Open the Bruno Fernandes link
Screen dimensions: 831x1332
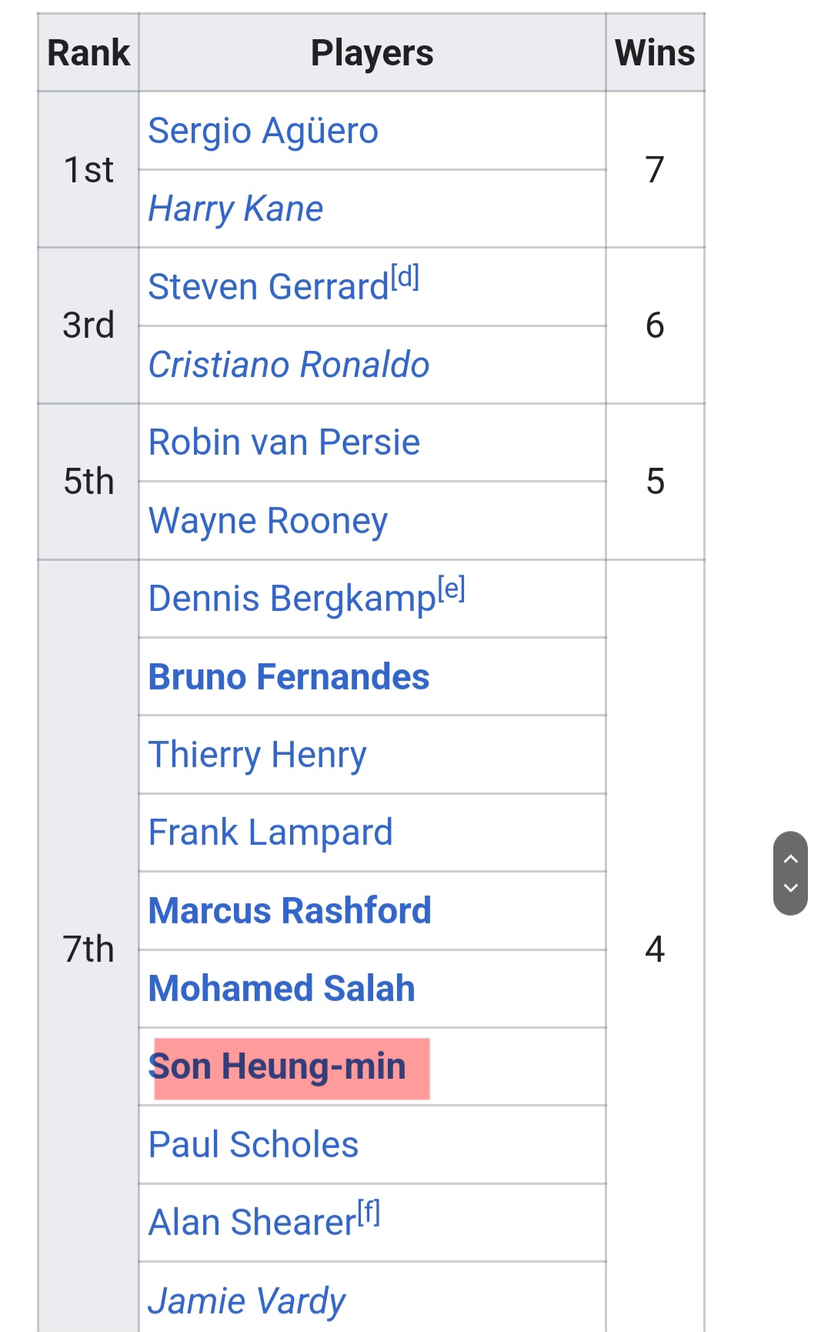click(x=289, y=677)
